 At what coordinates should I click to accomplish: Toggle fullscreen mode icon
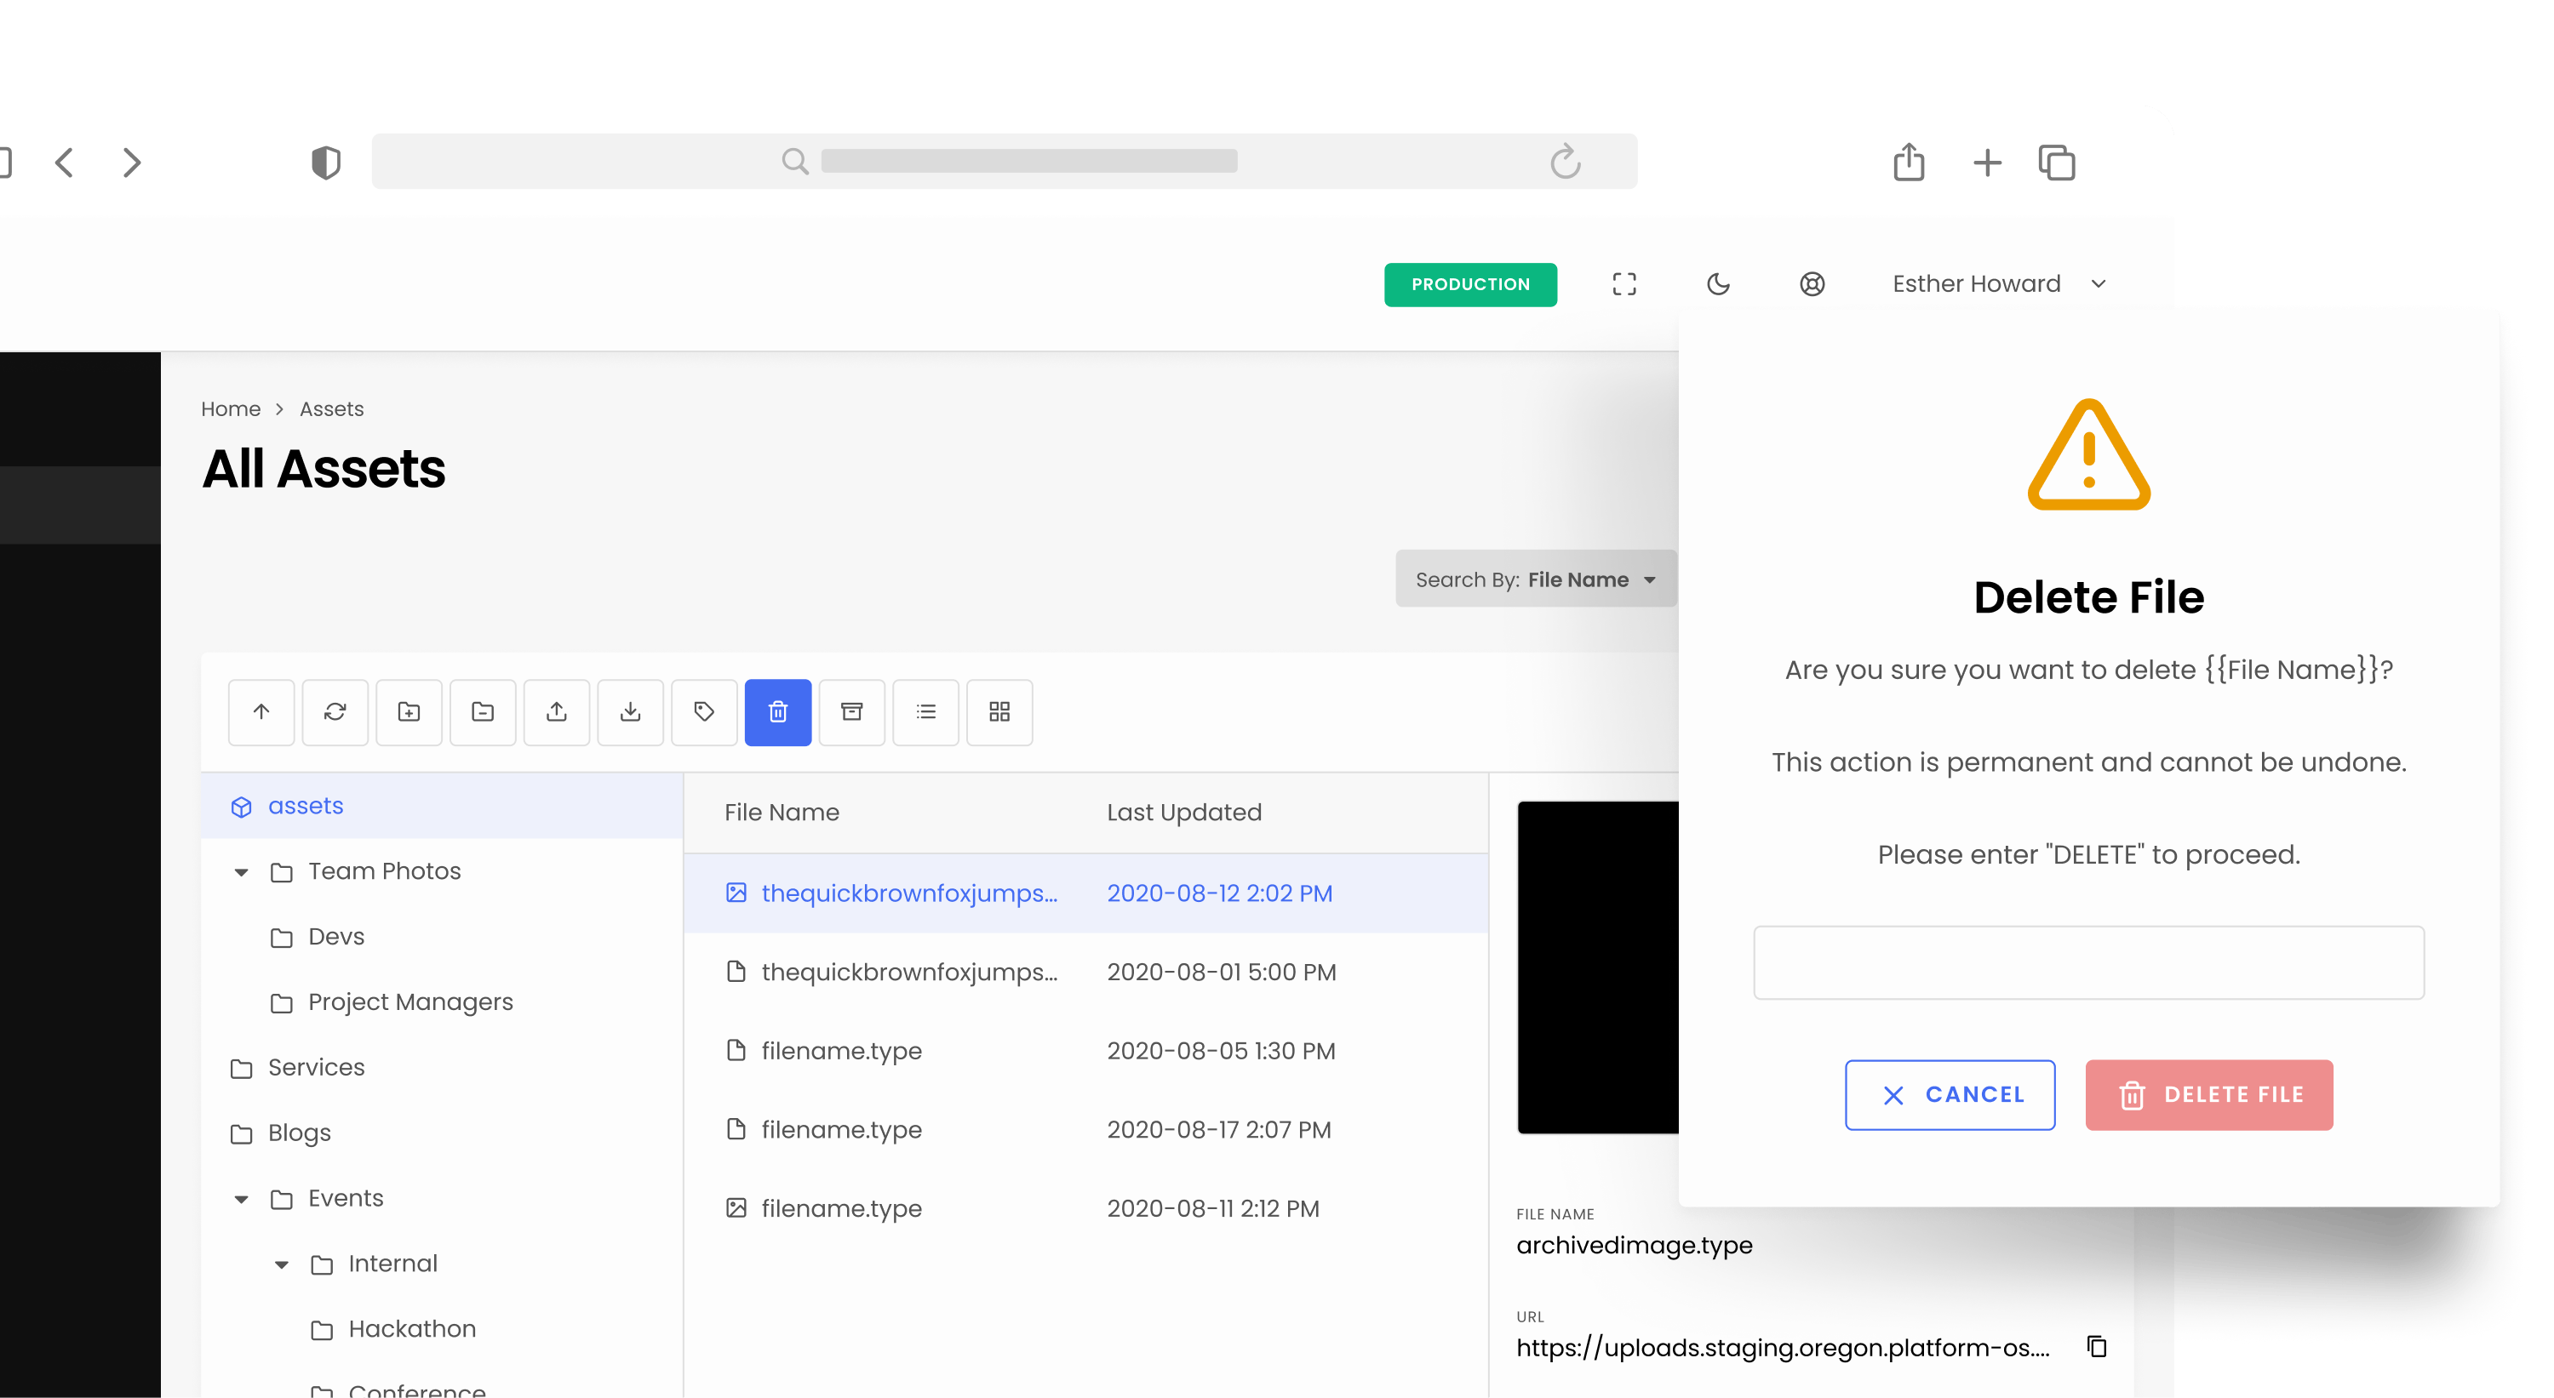tap(1624, 284)
